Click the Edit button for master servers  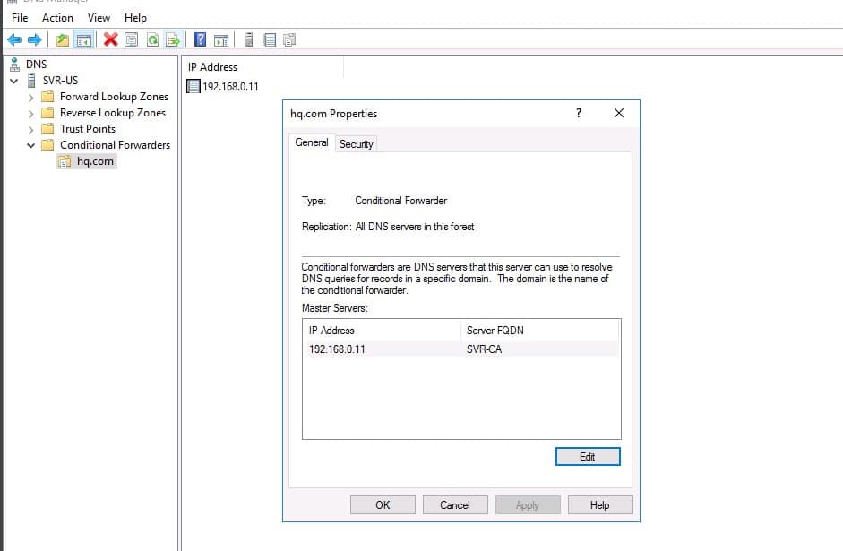tap(587, 457)
